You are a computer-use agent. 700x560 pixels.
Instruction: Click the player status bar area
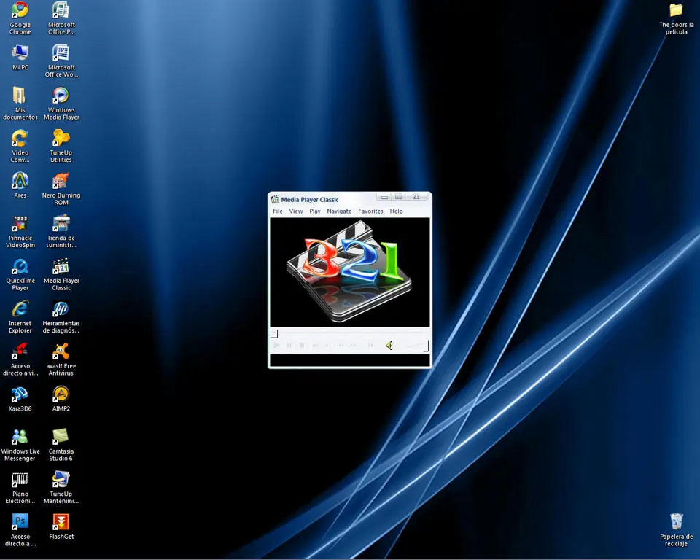click(350, 360)
